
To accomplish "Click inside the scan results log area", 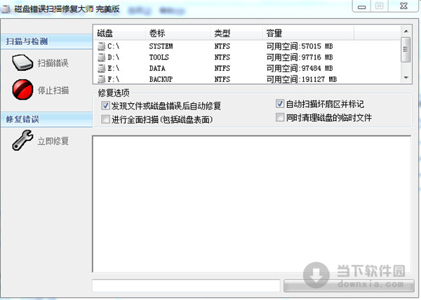I will tap(252, 204).
